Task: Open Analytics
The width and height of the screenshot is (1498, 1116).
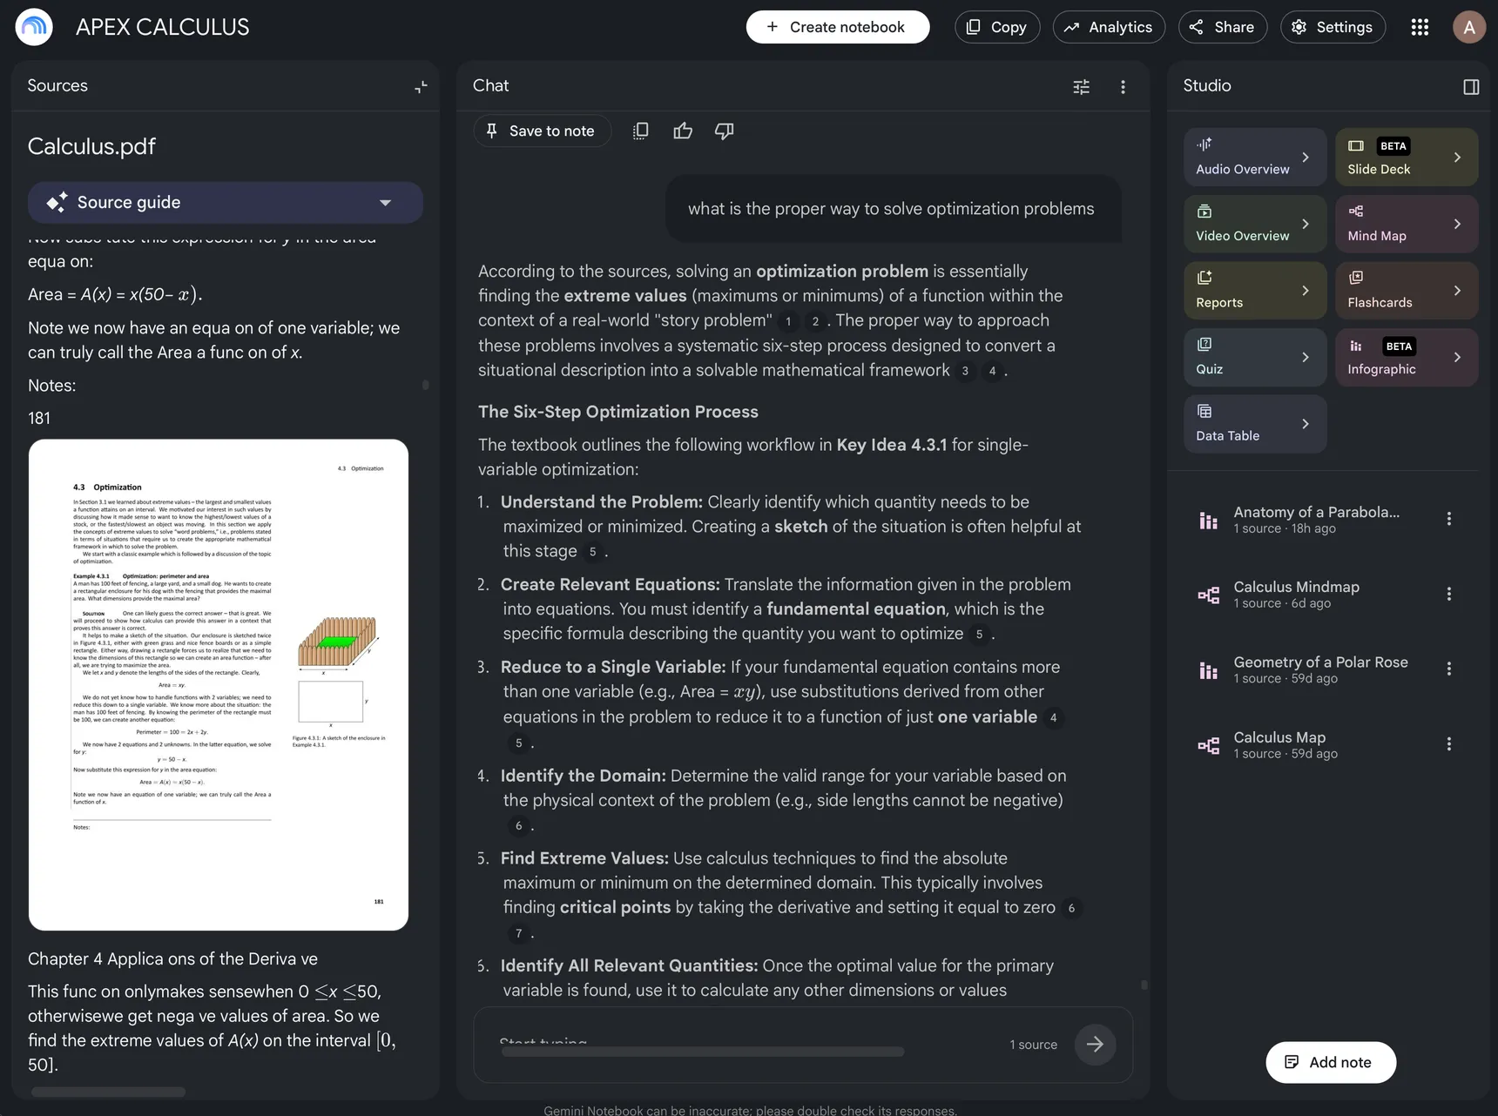Action: 1109,27
